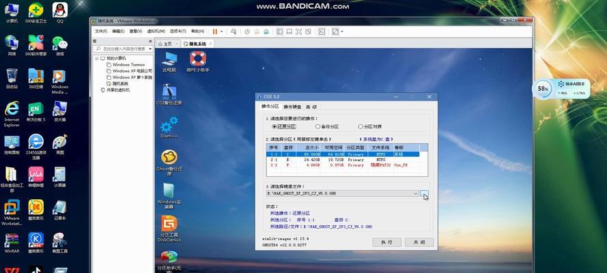Select partition row 2:1 drive E
The height and width of the screenshot is (273, 607).
343,159
